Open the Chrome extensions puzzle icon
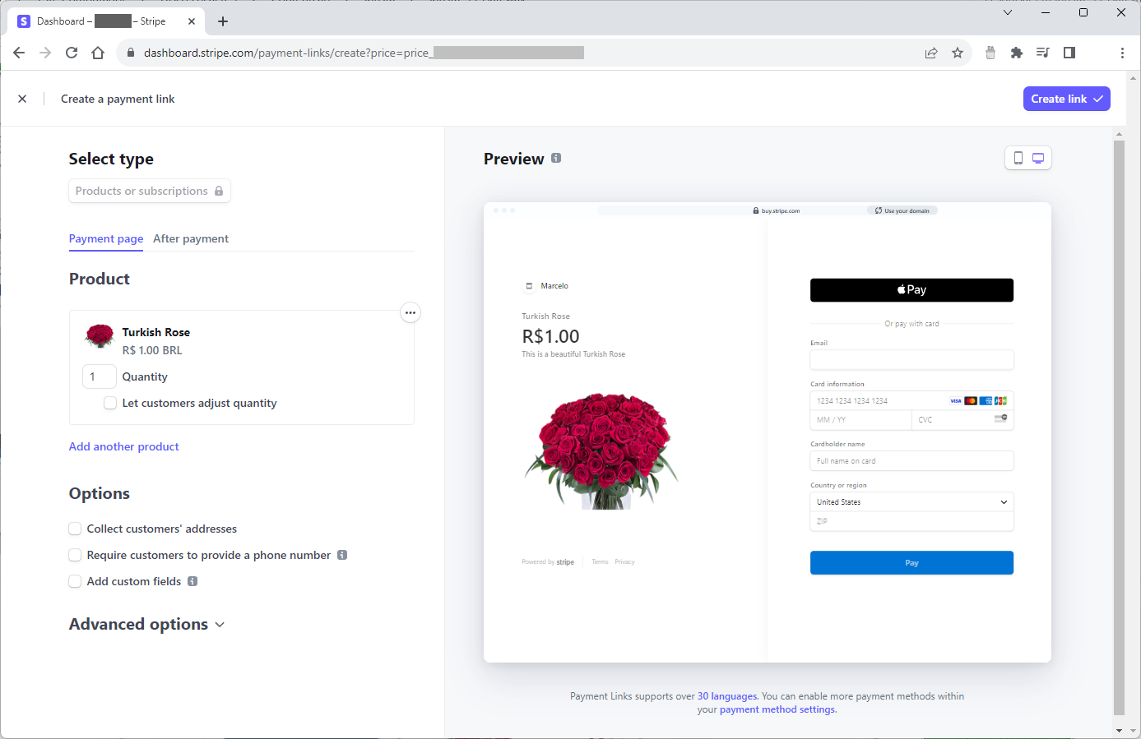The height and width of the screenshot is (739, 1141). click(1017, 52)
